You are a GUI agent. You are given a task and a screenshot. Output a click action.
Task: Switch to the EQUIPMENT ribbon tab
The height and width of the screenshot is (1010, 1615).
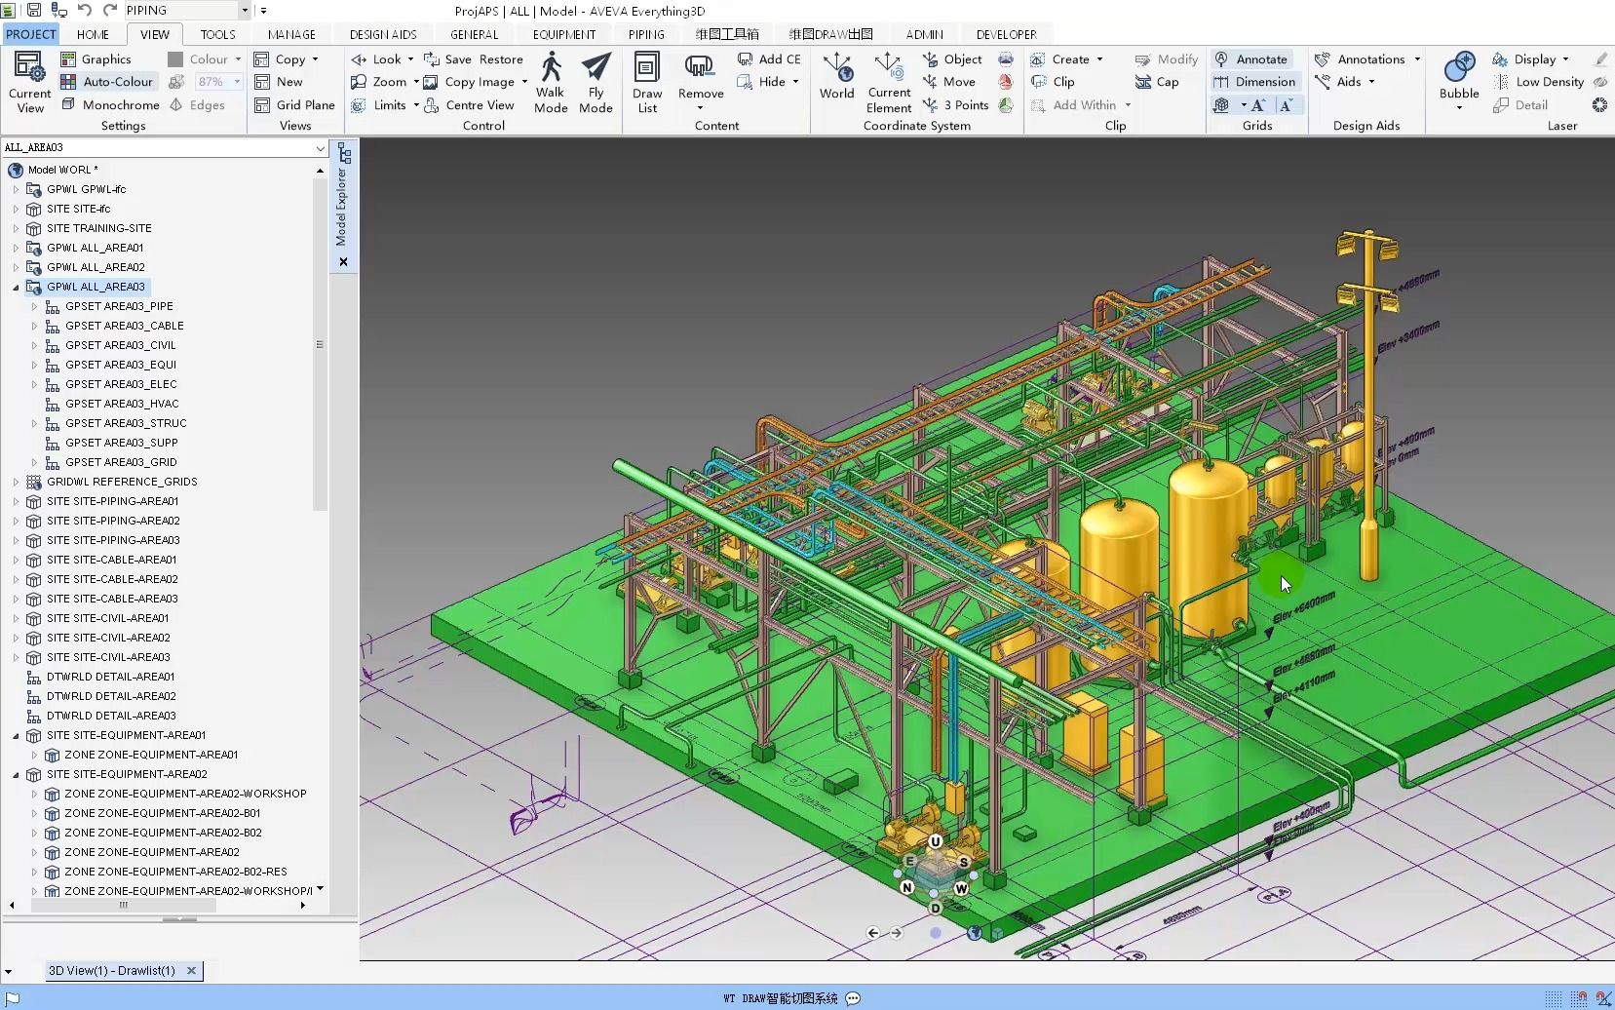(x=563, y=33)
